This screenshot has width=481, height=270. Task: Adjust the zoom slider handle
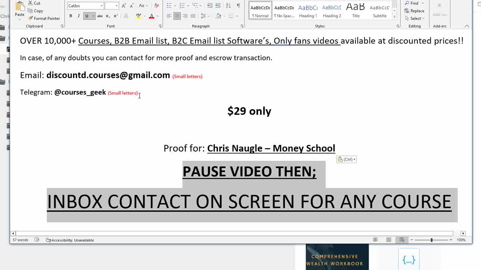click(431, 240)
